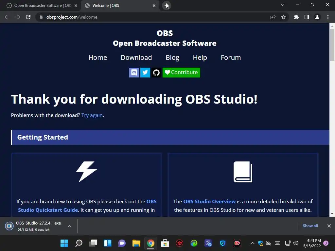Click the browser back arrow
335x251 pixels.
[7, 17]
